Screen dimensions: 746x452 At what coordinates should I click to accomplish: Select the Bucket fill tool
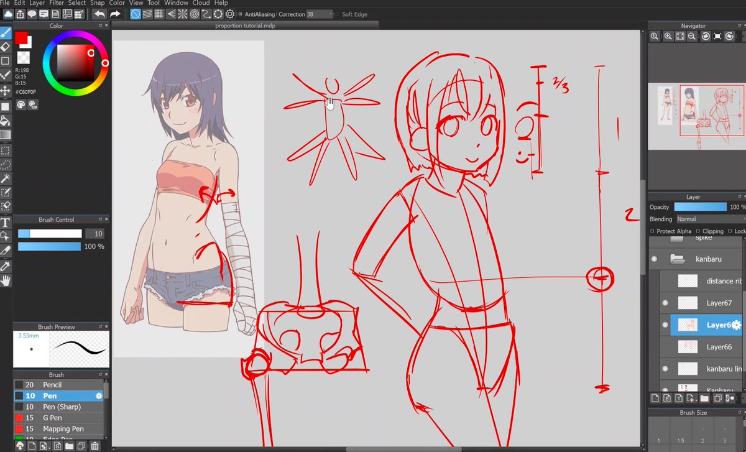point(5,121)
